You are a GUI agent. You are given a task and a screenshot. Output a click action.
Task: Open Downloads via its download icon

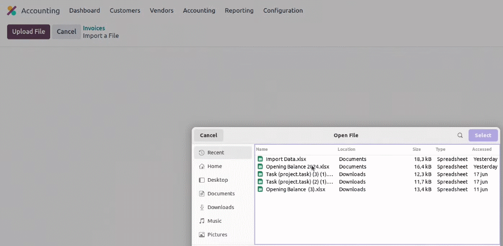(x=202, y=207)
